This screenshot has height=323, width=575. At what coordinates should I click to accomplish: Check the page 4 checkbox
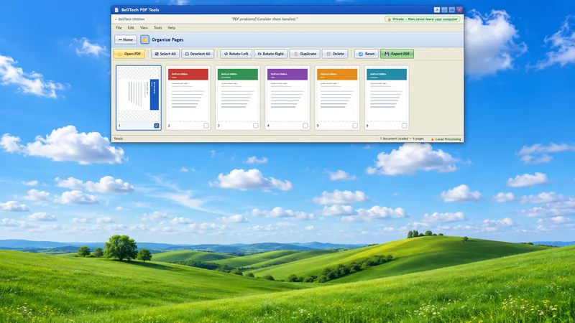[x=305, y=126]
